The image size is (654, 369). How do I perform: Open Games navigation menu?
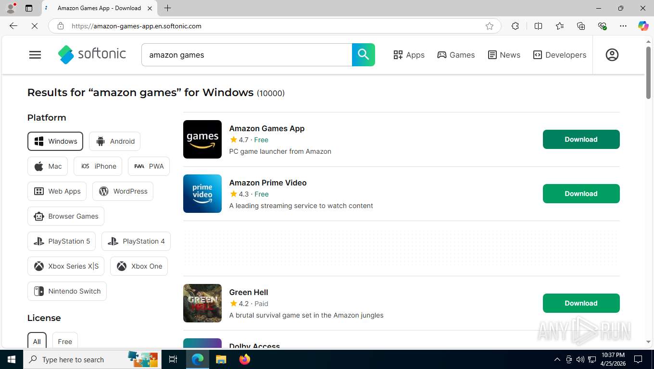[456, 55]
